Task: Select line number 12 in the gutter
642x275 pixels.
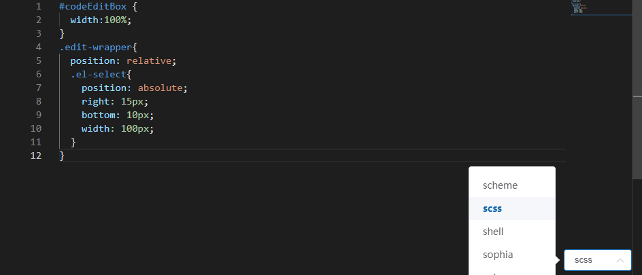Action: click(x=36, y=155)
